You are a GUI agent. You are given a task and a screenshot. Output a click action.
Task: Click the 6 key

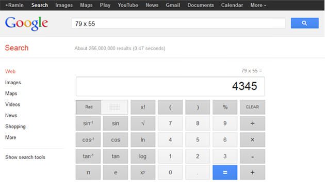pos(225,139)
